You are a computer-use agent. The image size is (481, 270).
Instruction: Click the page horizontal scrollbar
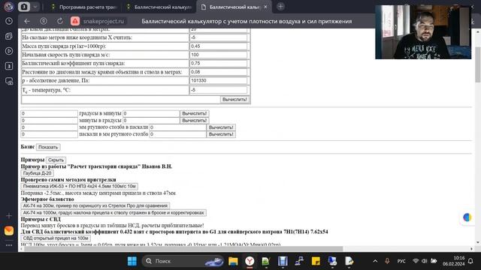point(183,249)
